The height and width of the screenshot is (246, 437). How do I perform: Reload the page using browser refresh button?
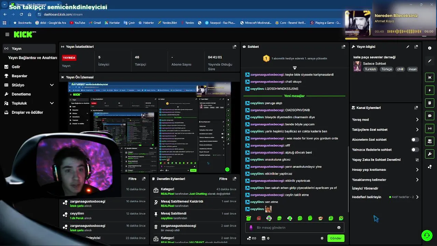[21, 14]
